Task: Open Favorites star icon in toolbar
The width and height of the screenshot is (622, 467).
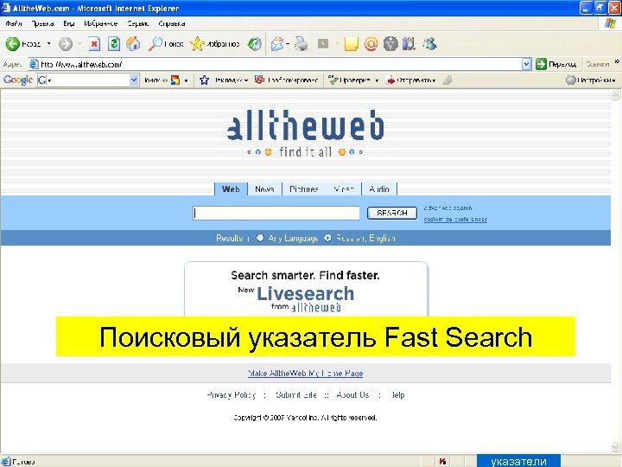Action: click(197, 44)
